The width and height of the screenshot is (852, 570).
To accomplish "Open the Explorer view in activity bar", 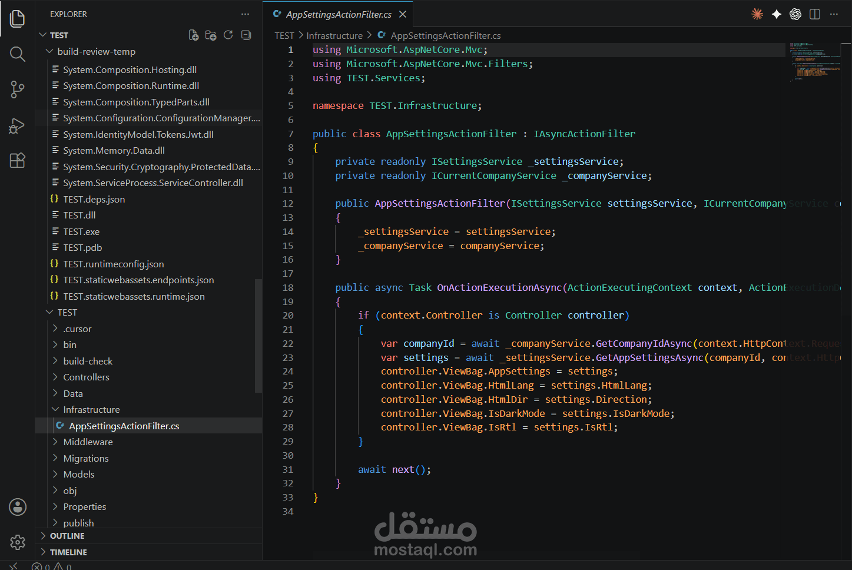I will coord(18,18).
